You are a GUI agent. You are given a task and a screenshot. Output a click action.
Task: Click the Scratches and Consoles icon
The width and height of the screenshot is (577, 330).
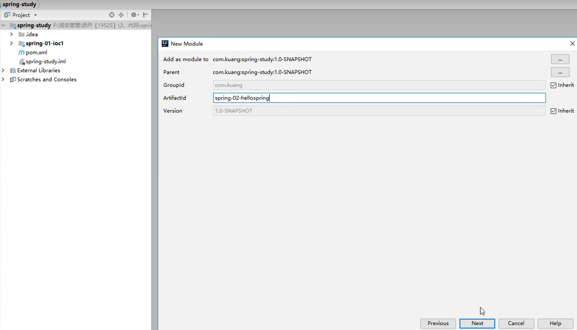click(13, 80)
